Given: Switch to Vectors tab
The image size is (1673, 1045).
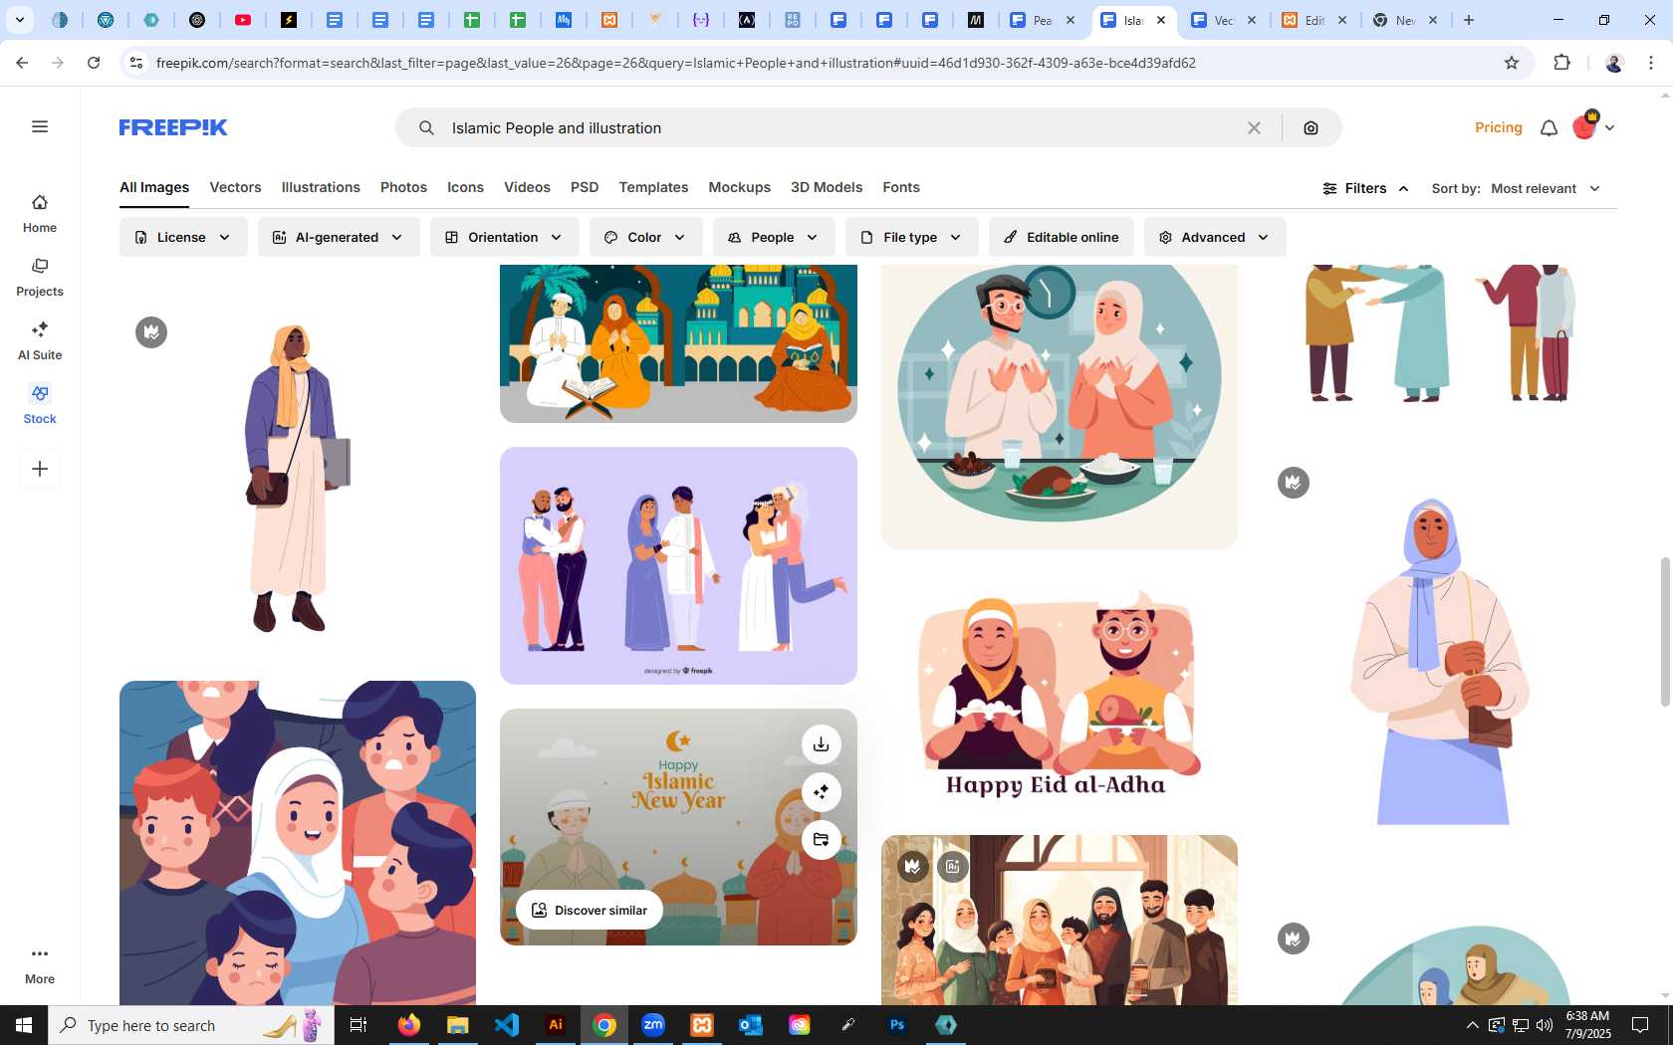Looking at the screenshot, I should pos(235,187).
